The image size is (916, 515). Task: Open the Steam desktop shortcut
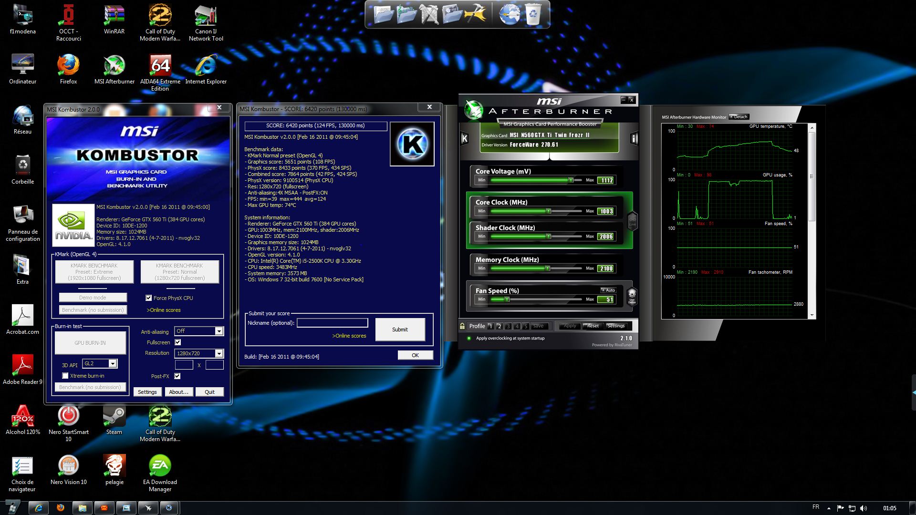[x=114, y=417]
